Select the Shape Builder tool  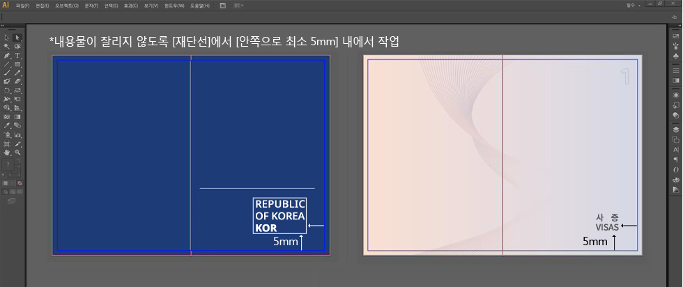[6, 107]
